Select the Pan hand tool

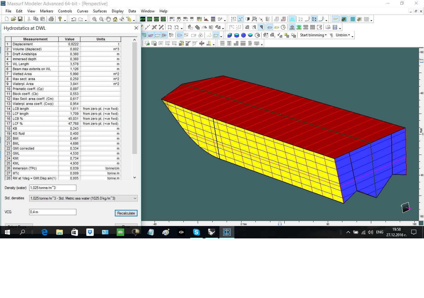click(x=108, y=19)
